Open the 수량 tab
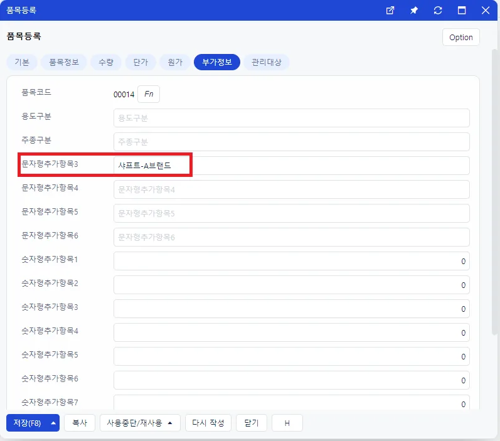500x441 pixels. [106, 62]
